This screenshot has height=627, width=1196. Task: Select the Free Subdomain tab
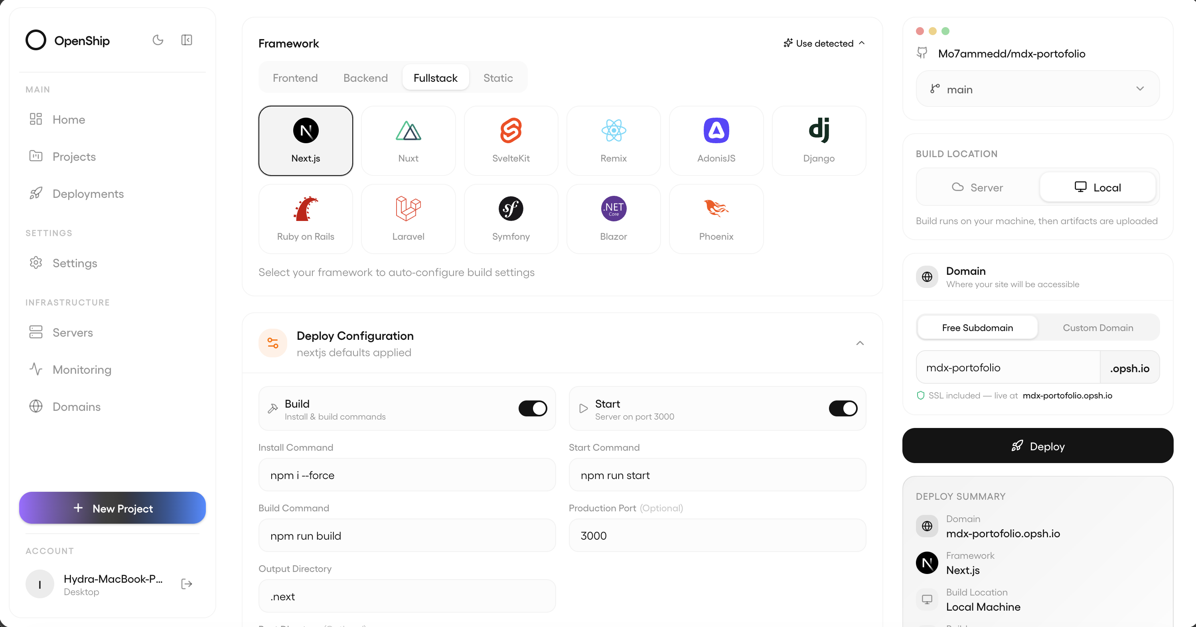977,327
